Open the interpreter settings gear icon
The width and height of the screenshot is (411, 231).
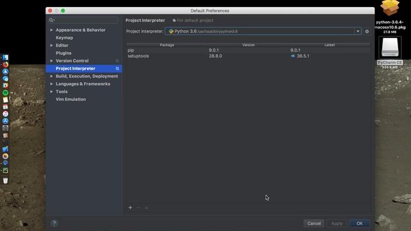click(x=367, y=31)
